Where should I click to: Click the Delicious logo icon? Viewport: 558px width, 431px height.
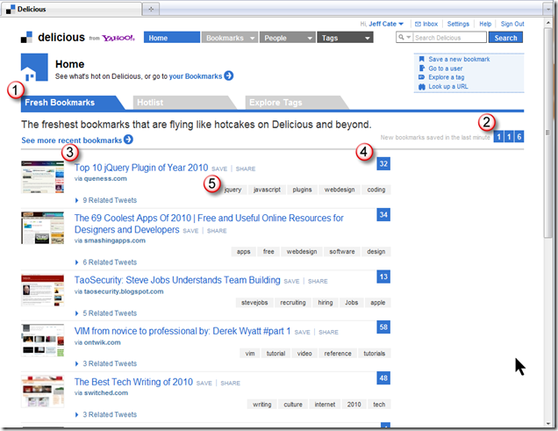point(26,38)
